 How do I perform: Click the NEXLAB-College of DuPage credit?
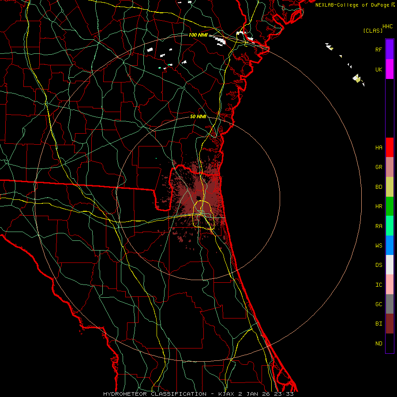pyautogui.click(x=352, y=5)
